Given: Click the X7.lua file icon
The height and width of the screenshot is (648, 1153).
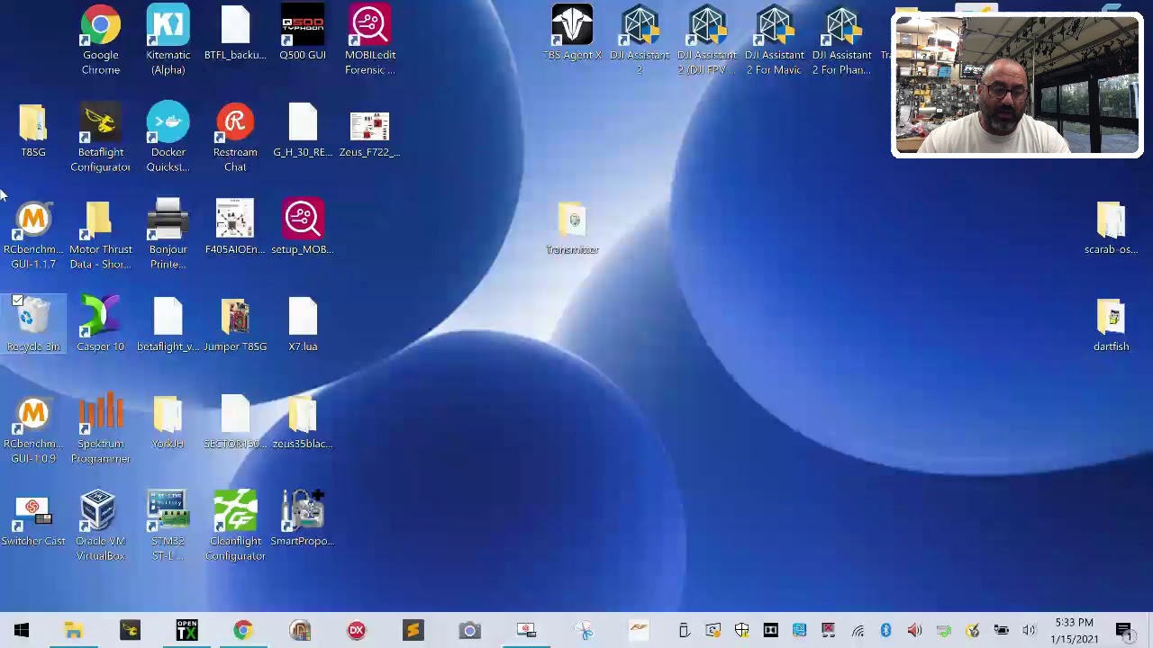Looking at the screenshot, I should (x=303, y=325).
